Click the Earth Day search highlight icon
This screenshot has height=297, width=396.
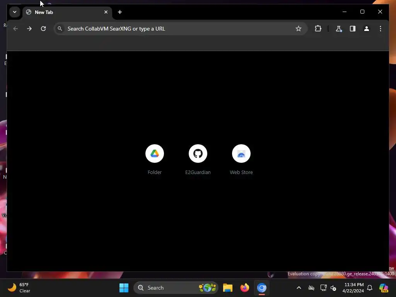pos(208,288)
